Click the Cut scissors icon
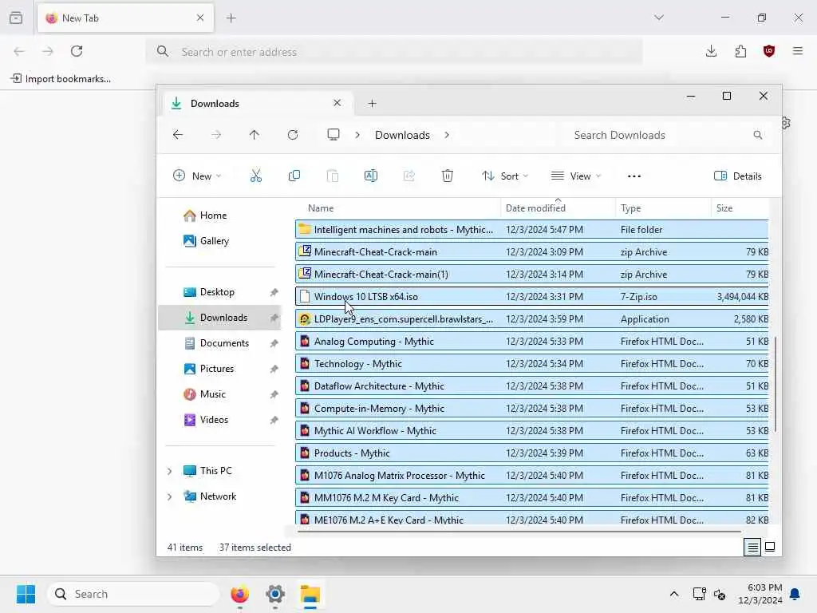 click(256, 176)
